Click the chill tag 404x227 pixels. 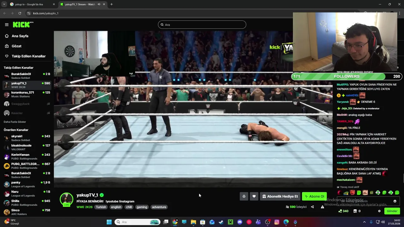(x=129, y=207)
